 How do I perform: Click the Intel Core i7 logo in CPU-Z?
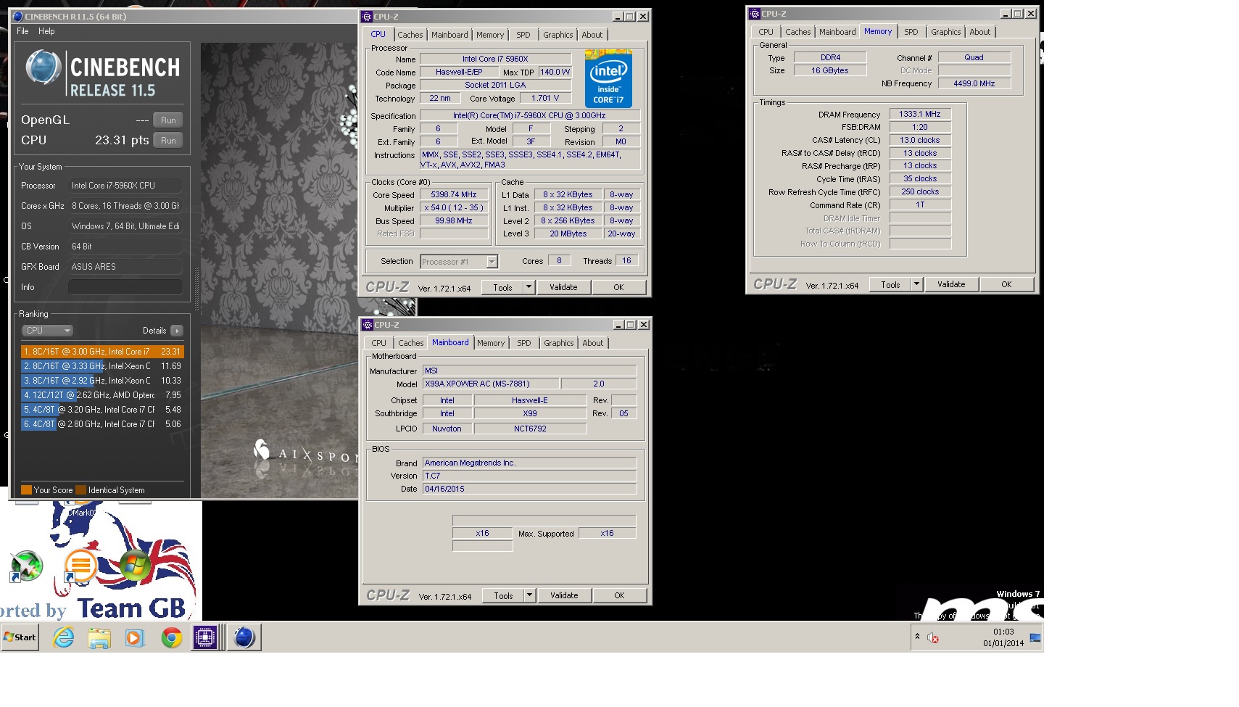(x=608, y=78)
